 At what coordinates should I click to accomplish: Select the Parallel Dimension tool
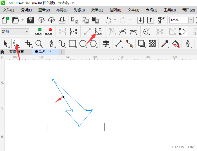119,43
